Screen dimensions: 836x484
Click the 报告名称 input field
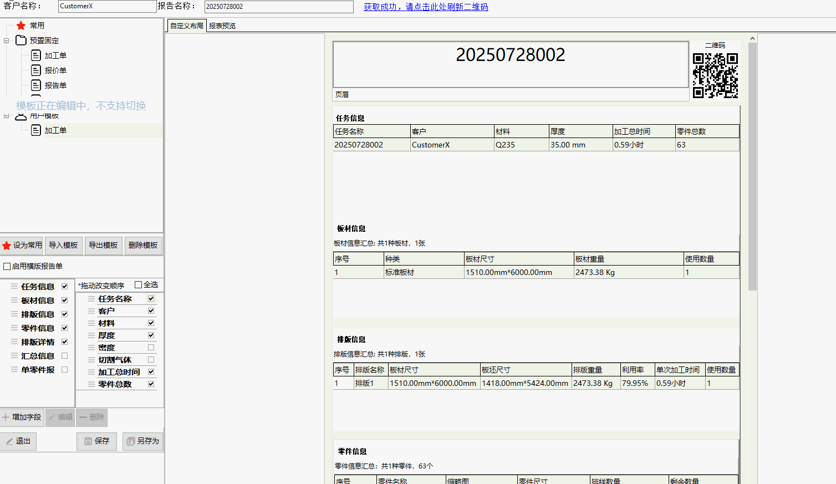[x=279, y=7]
